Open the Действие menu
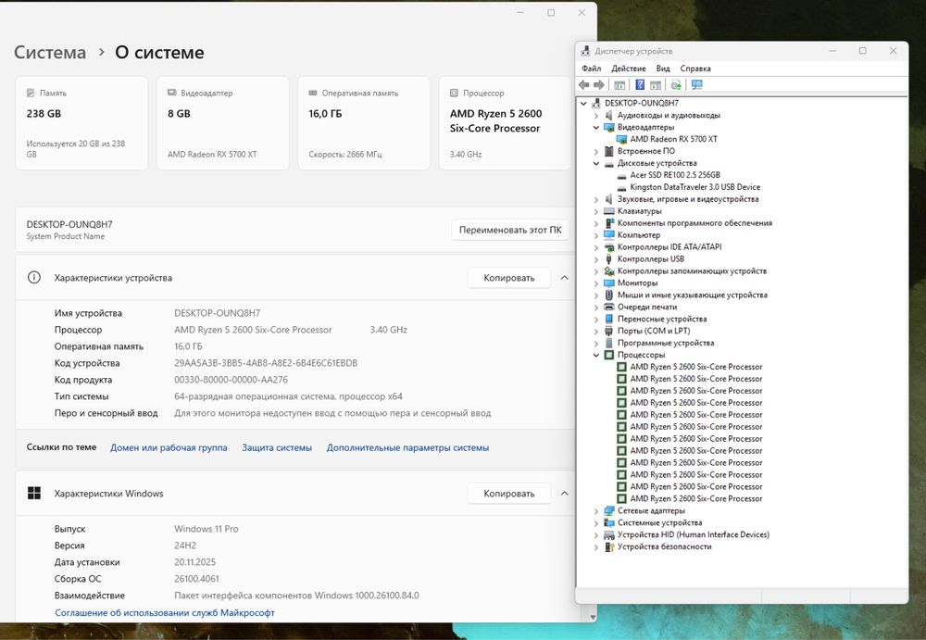Screen dimensions: 926x640 point(629,68)
